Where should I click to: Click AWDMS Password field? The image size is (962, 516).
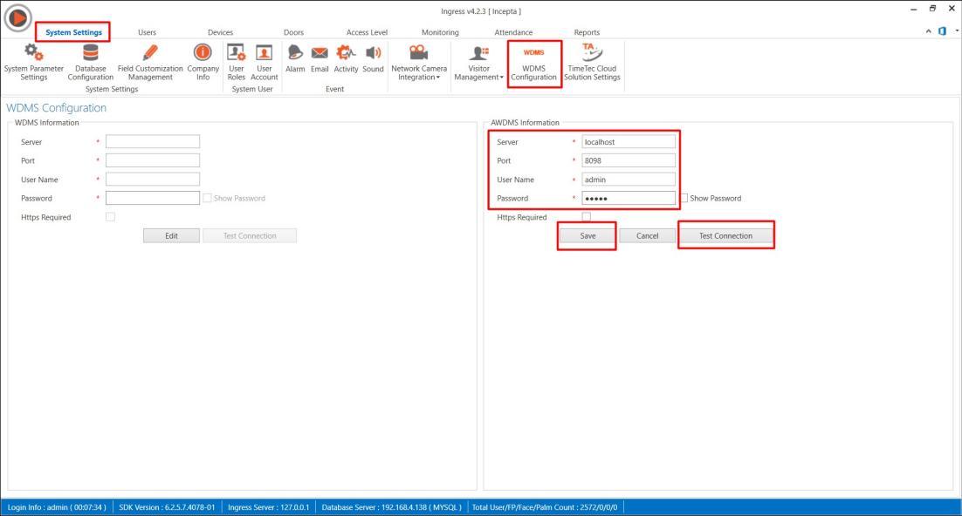[629, 198]
